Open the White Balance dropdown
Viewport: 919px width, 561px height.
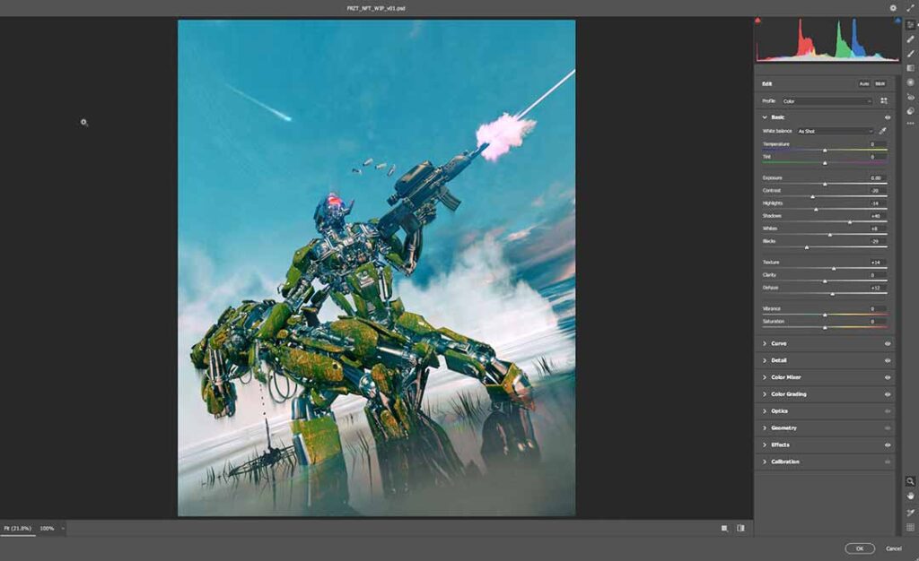835,131
